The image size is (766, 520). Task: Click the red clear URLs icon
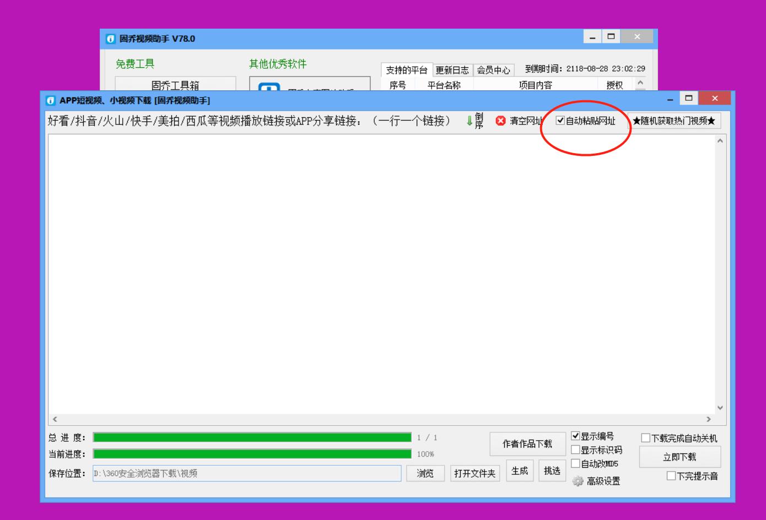coord(500,121)
